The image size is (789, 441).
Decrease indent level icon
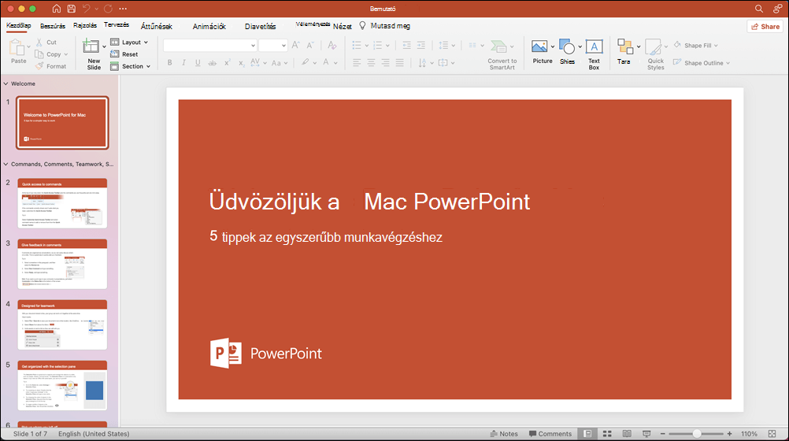tap(406, 46)
